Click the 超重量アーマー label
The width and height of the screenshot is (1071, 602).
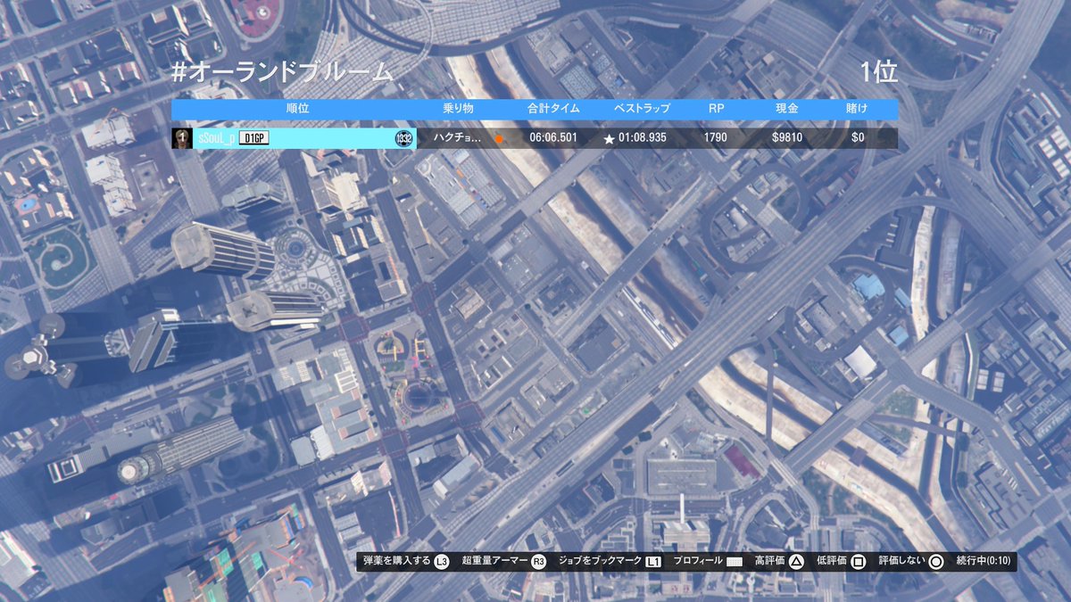click(x=495, y=562)
